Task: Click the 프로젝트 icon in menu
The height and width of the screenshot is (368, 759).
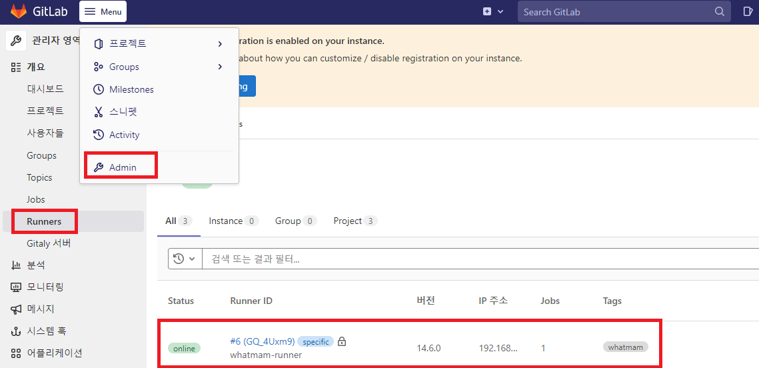Action: [x=98, y=44]
